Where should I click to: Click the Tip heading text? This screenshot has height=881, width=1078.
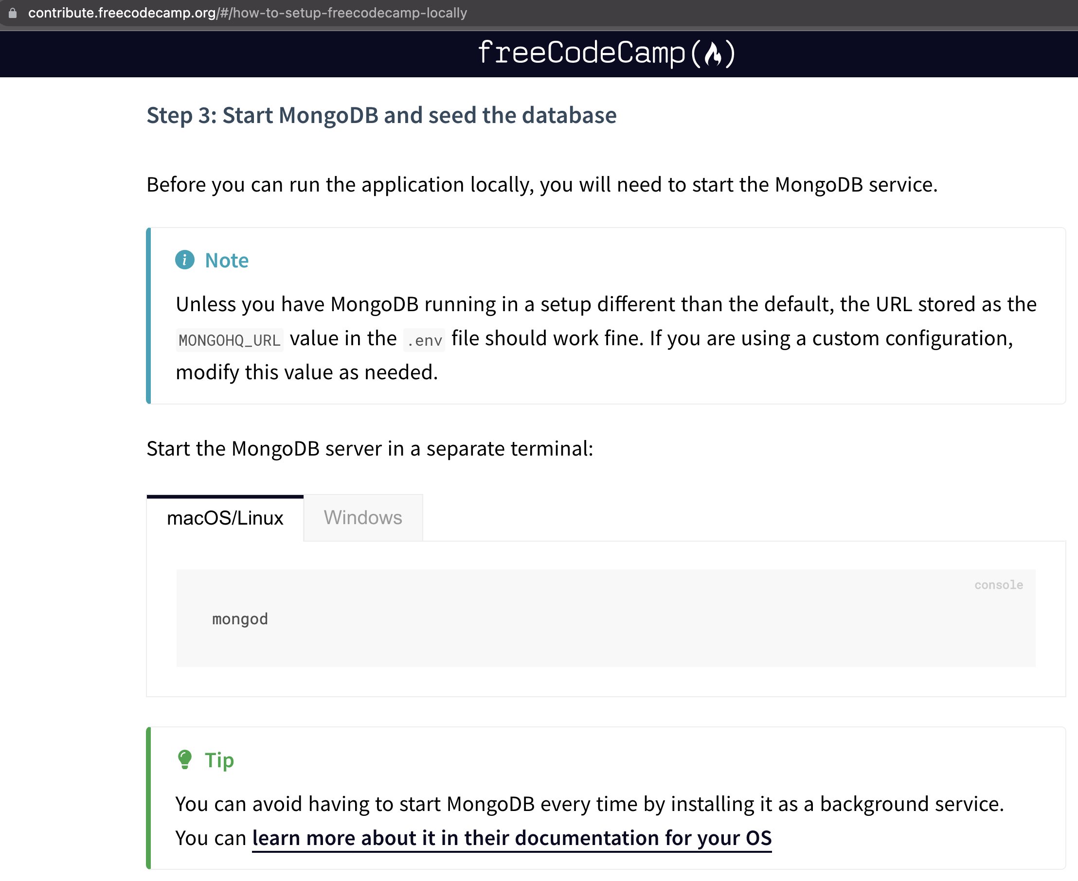click(218, 760)
